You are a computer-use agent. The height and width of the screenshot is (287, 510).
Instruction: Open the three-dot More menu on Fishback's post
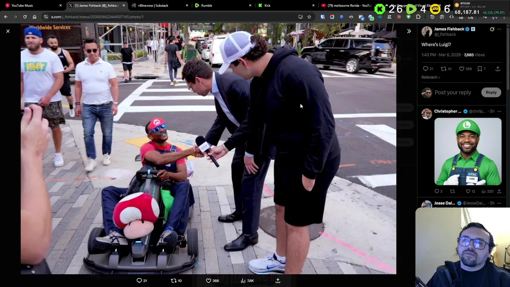(x=499, y=29)
